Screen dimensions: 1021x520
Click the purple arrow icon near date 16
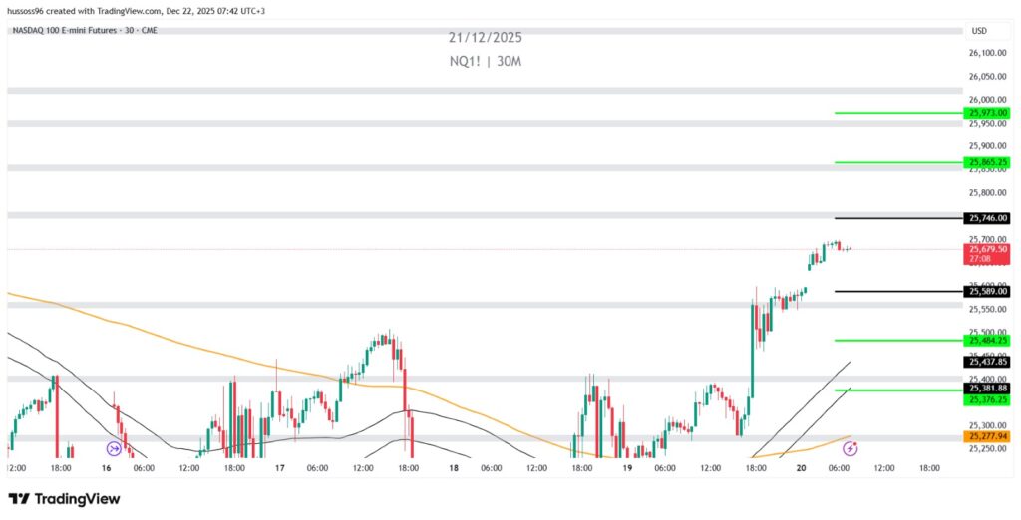tap(112, 449)
